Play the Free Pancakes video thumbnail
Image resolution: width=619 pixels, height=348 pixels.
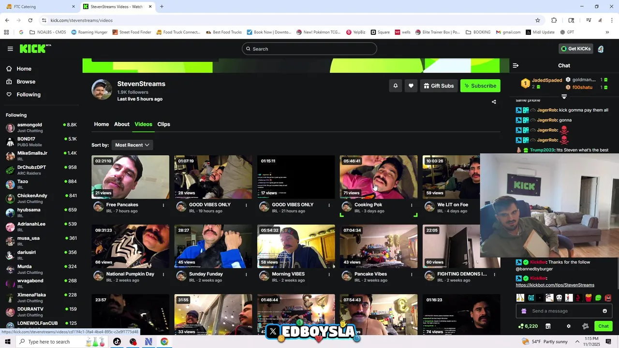coord(131,177)
